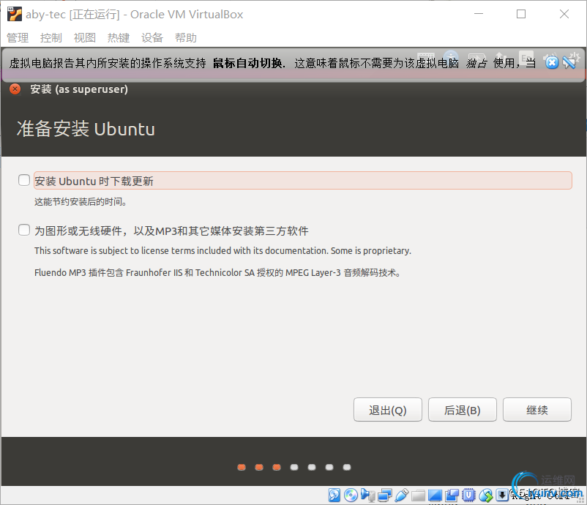This screenshot has width=587, height=505.
Task: Click the host key arrow icon
Action: tap(501, 495)
